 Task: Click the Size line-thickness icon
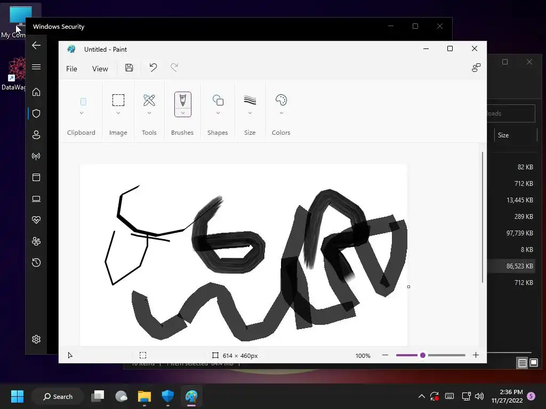[x=250, y=100]
